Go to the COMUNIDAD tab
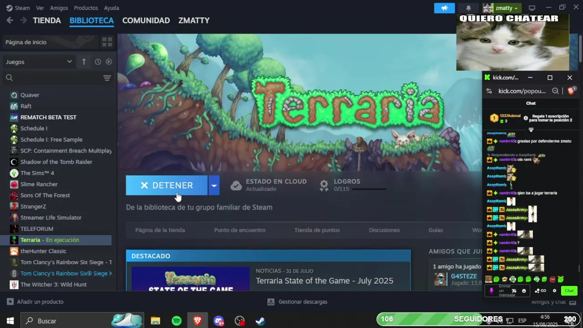 point(146,20)
